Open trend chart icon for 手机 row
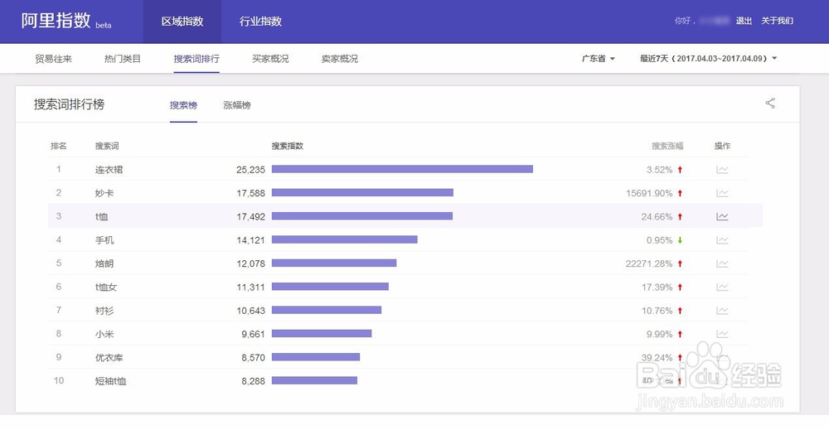 pos(722,240)
